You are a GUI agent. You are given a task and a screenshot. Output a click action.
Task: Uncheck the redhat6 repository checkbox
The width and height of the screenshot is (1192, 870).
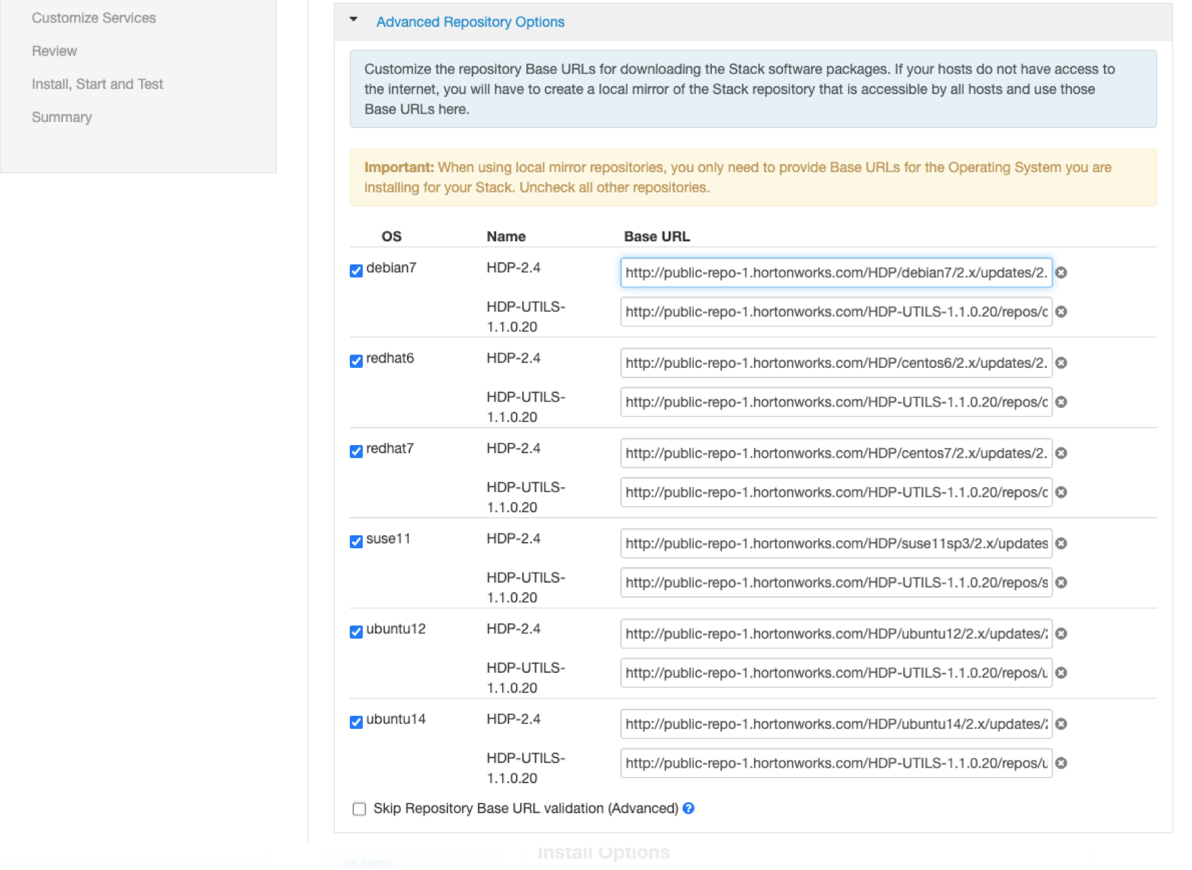click(356, 361)
